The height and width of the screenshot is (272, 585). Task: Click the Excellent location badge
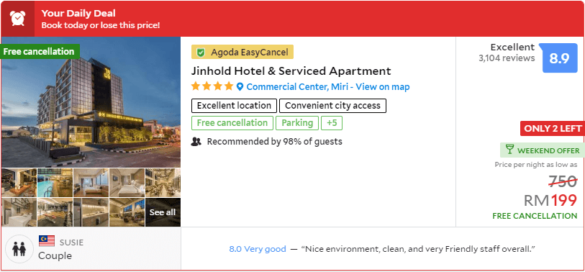pos(234,106)
